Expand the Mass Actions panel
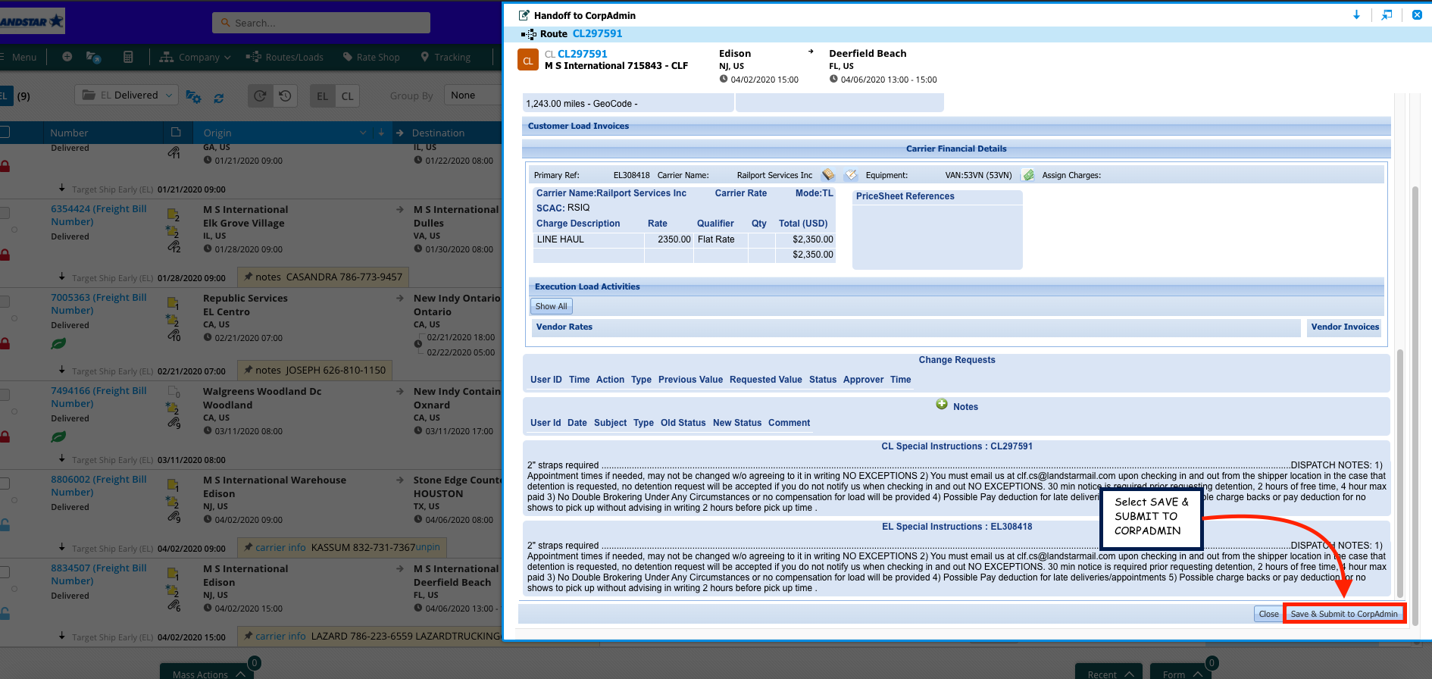1432x679 pixels. [x=208, y=673]
